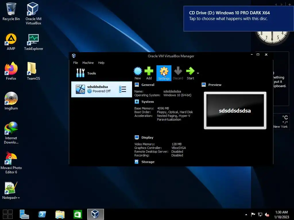Click the VirtualBox title bar cube icon

(x=74, y=56)
